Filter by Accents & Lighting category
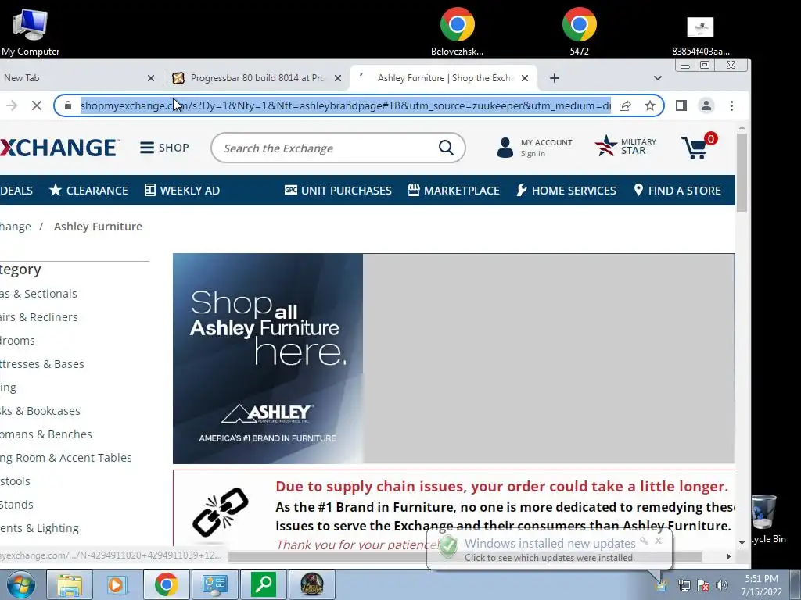This screenshot has width=801, height=600. [x=40, y=529]
